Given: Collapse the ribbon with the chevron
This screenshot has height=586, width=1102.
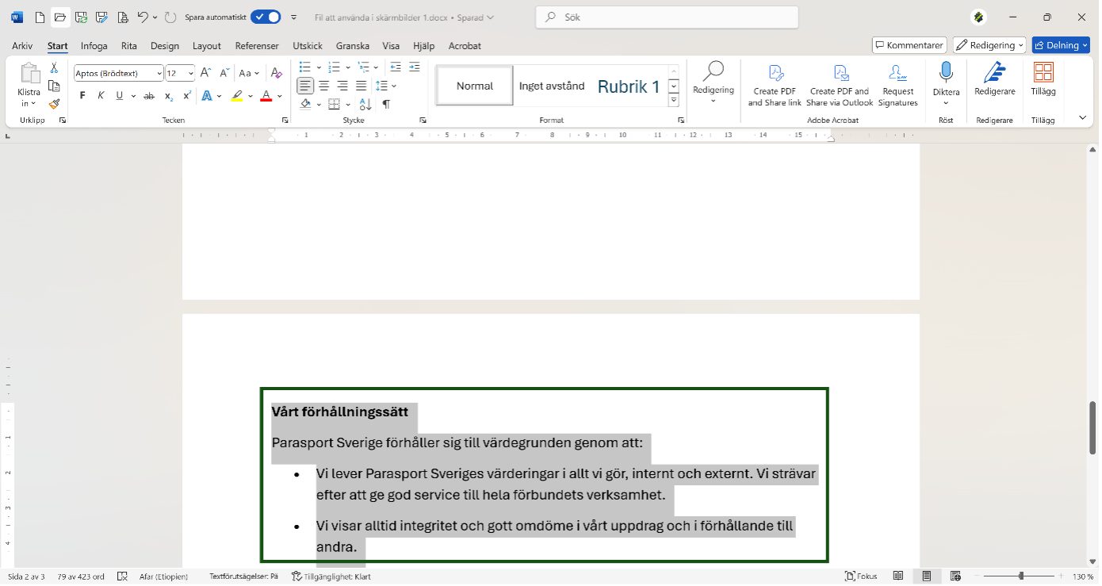Looking at the screenshot, I should click(1083, 117).
